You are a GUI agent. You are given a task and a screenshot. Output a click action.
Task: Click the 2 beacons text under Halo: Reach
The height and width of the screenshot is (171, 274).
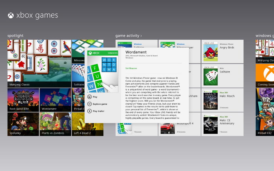click(224, 108)
